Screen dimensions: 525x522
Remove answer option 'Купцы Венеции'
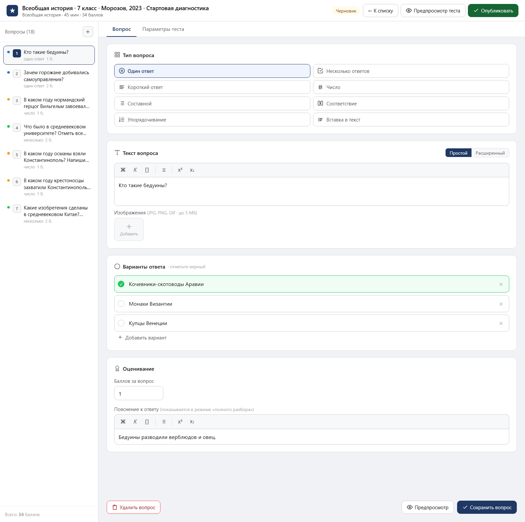point(501,323)
